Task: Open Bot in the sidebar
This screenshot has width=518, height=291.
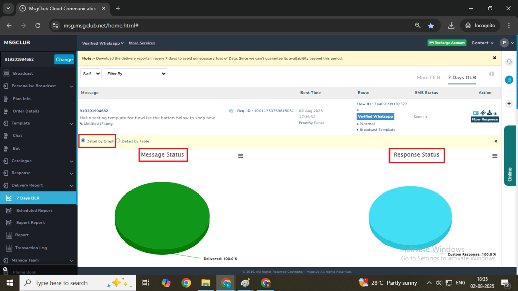Action: [x=16, y=148]
